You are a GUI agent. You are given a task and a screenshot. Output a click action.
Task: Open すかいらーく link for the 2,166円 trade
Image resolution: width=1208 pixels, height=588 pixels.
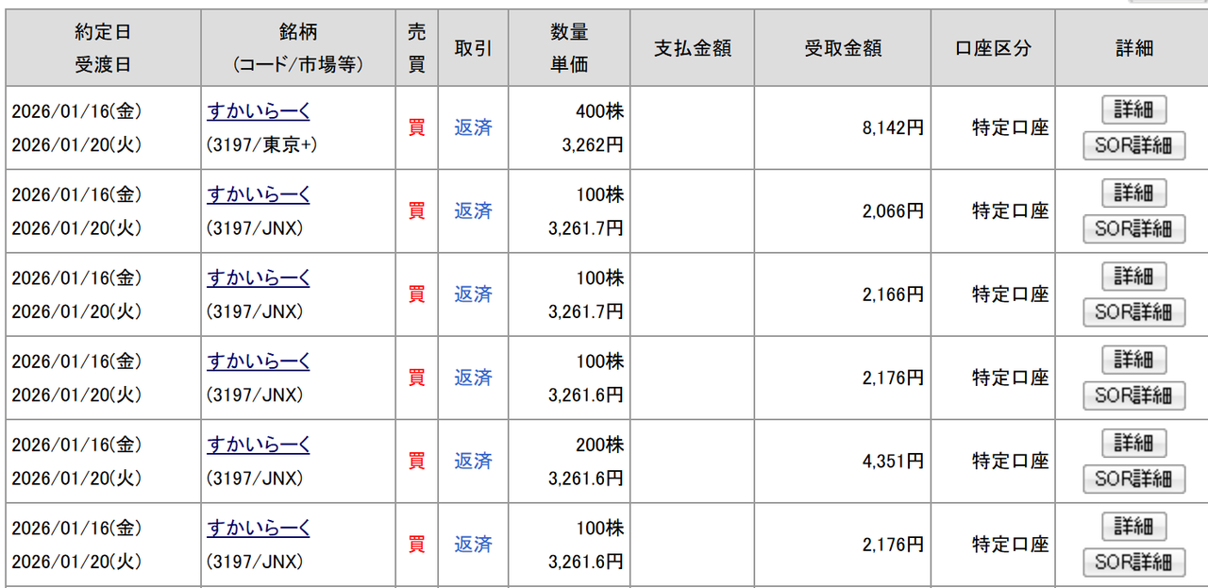(x=259, y=277)
